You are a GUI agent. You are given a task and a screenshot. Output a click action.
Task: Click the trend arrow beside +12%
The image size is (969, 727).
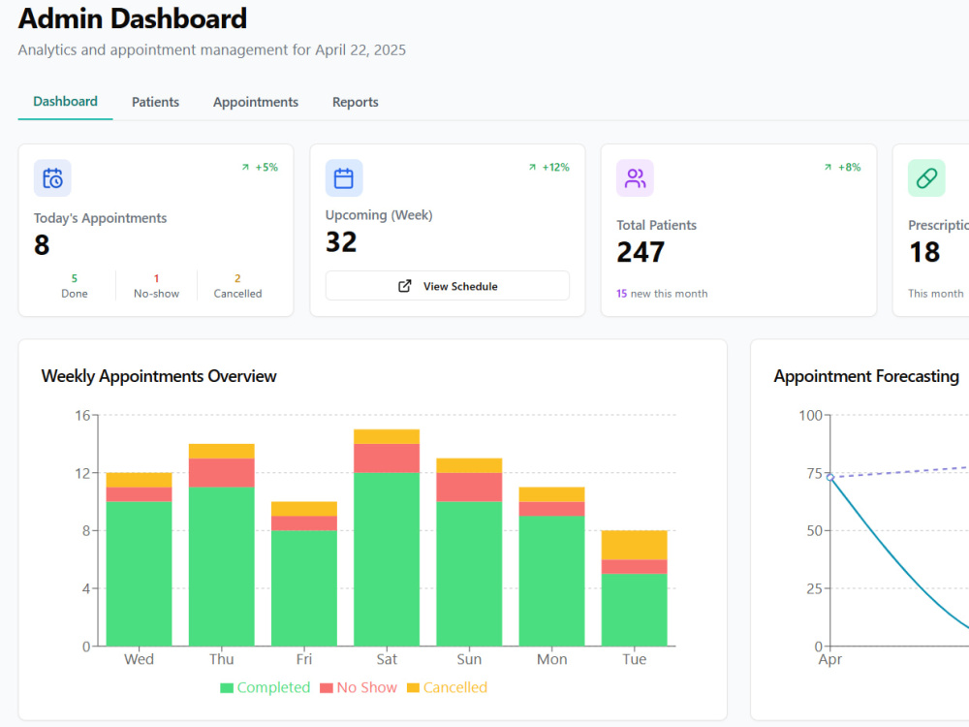click(532, 168)
